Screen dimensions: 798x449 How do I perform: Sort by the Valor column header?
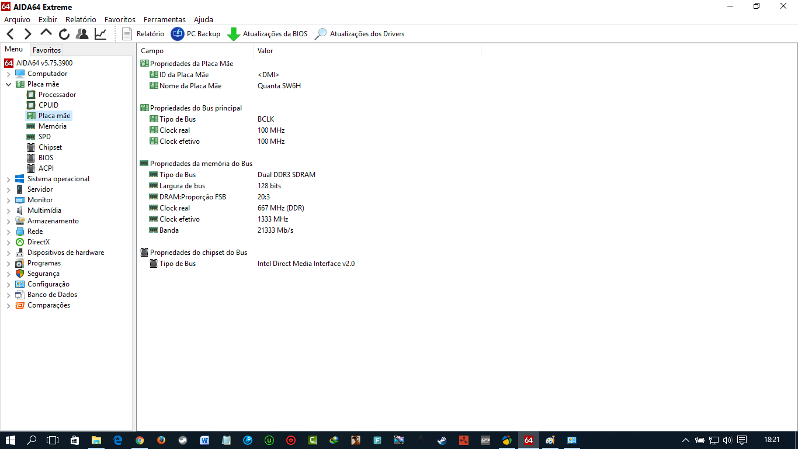tap(367, 51)
